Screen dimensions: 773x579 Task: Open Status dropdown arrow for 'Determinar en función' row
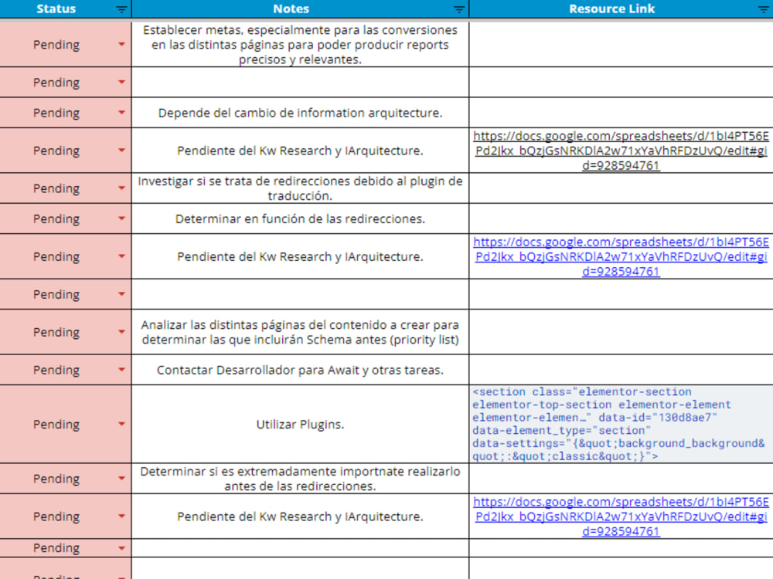(121, 218)
